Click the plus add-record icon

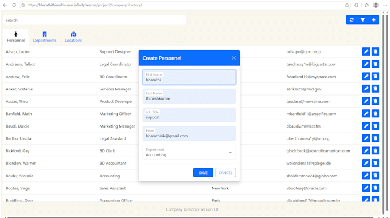point(373,20)
